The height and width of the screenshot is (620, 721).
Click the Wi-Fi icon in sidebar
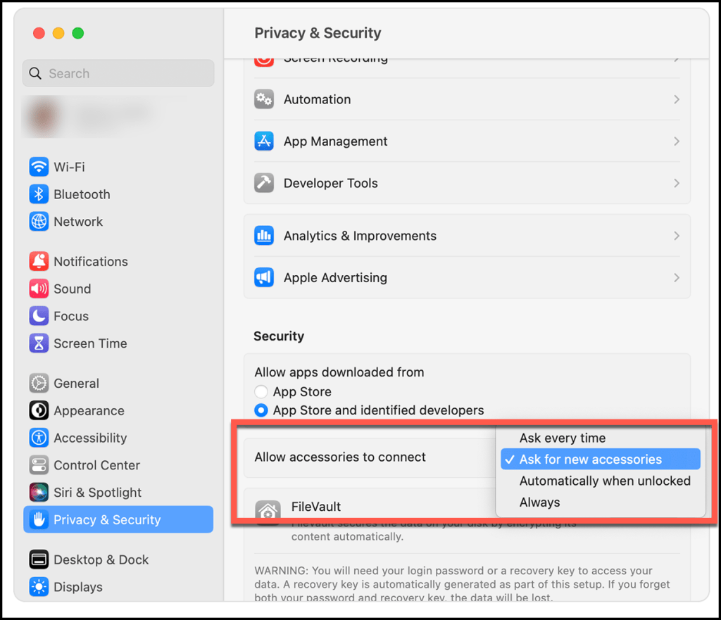point(39,167)
